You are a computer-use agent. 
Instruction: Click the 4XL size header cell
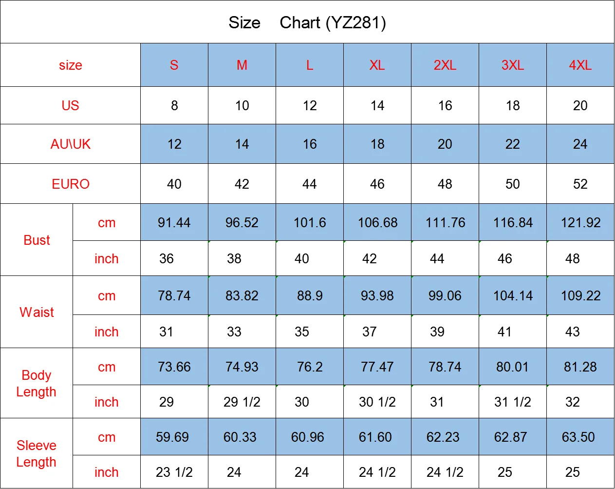580,65
